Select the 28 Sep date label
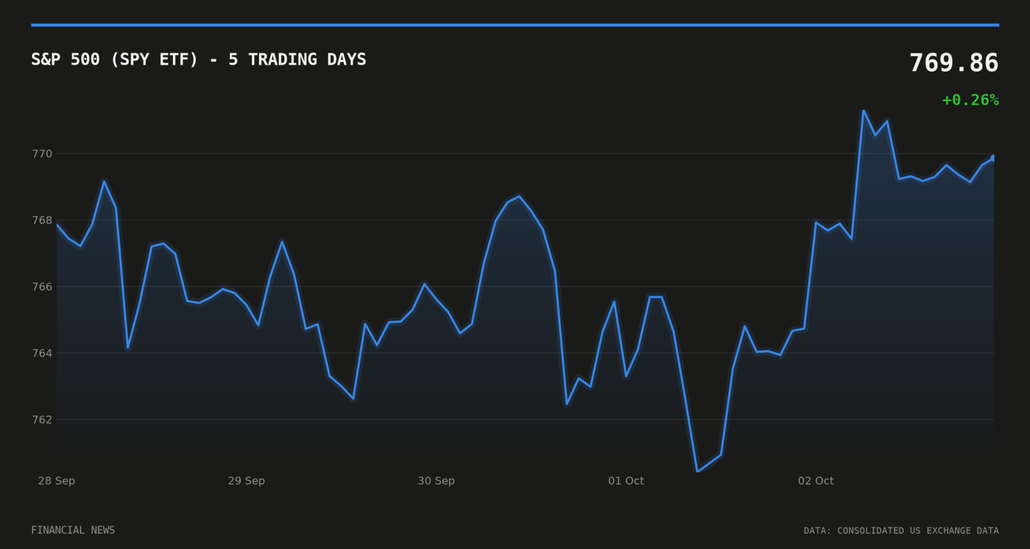Screen dimensions: 1030x549 tap(56, 481)
